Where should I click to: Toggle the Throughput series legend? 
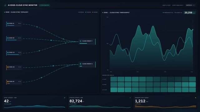(168, 12)
